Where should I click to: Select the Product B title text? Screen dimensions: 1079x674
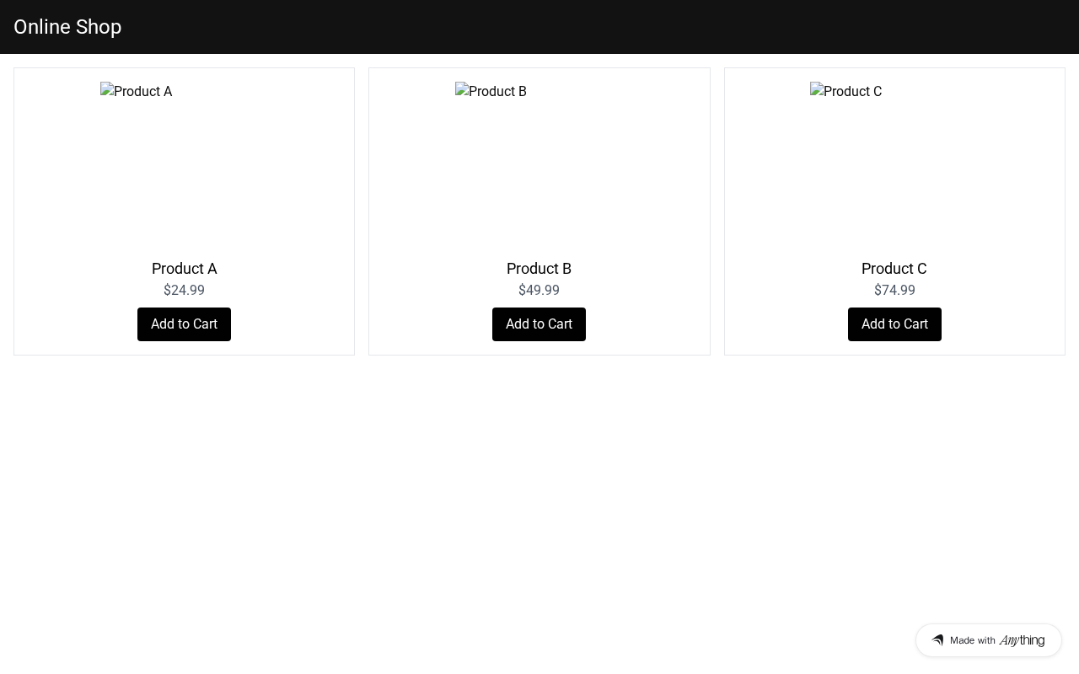[x=539, y=269]
